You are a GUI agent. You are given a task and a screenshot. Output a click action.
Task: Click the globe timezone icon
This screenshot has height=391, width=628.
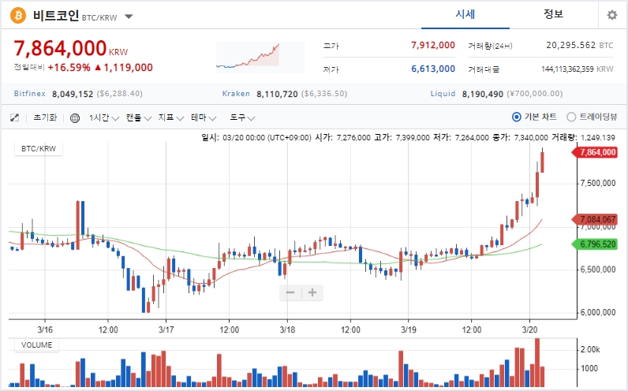click(x=75, y=118)
